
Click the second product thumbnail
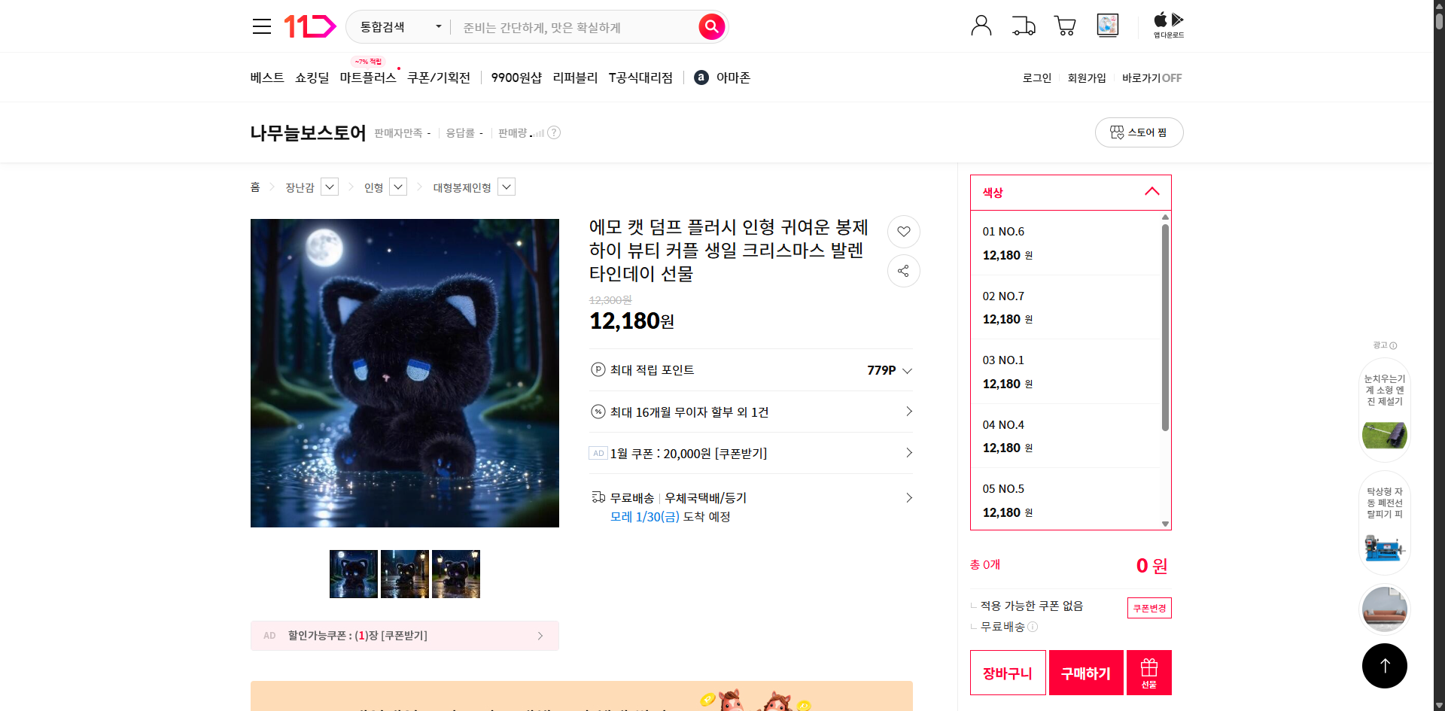[x=404, y=573]
